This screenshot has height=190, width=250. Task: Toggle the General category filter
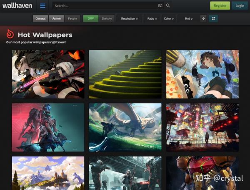(40, 18)
